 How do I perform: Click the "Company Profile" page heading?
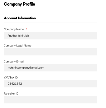coord(20,4)
